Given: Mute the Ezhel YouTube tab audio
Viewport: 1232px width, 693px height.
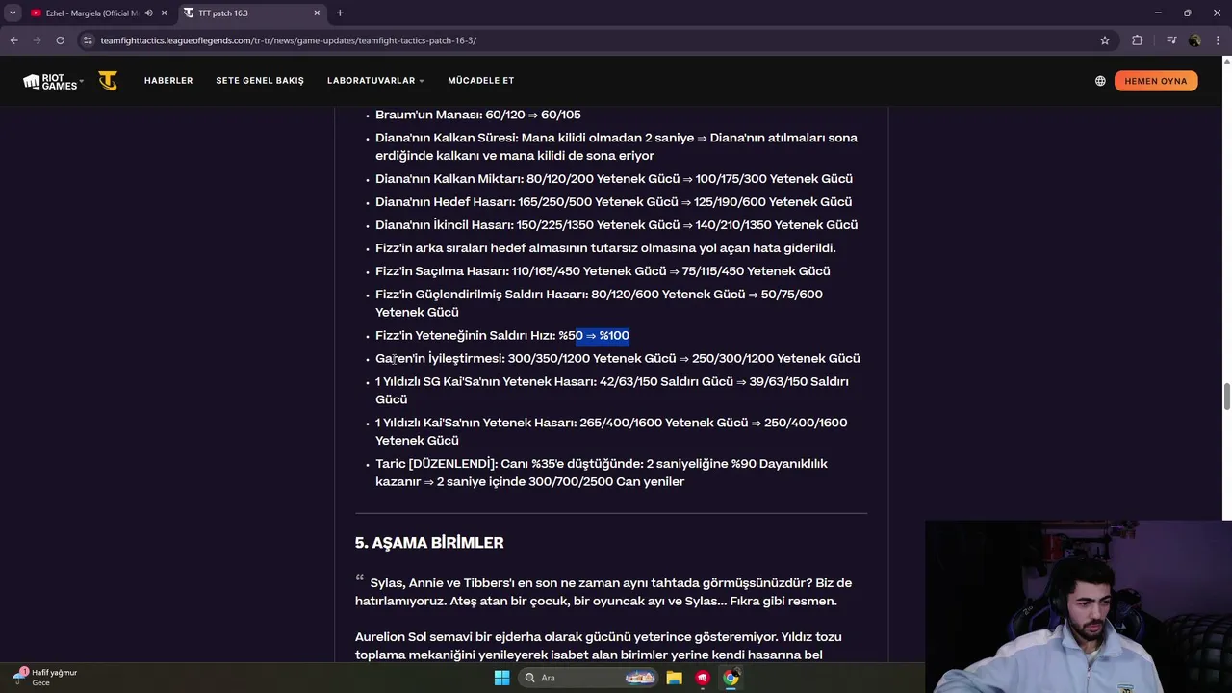Looking at the screenshot, I should click(148, 13).
